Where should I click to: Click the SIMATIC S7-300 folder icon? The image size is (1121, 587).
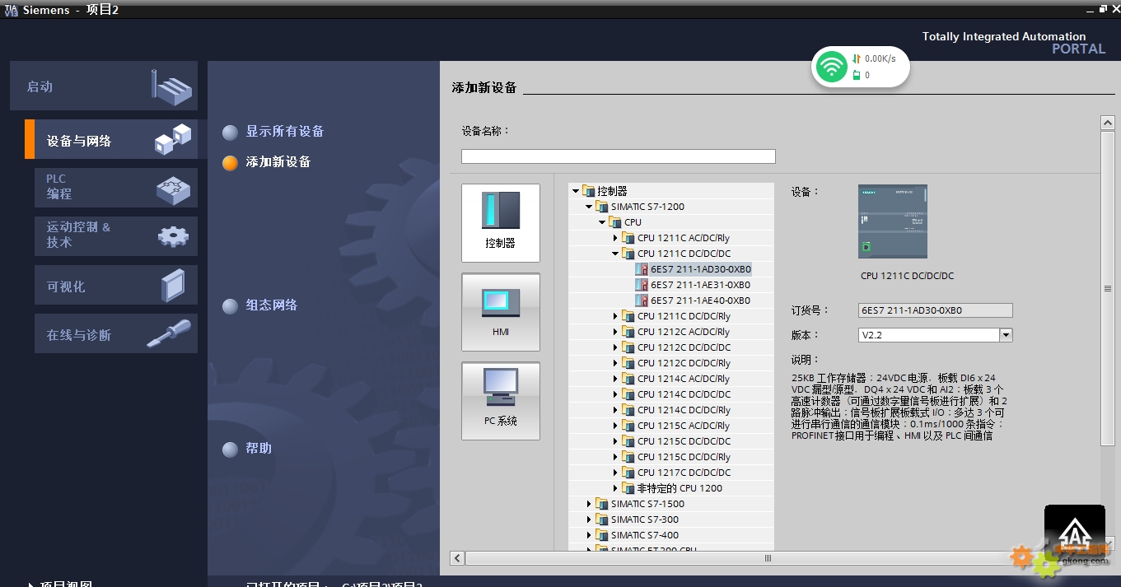(601, 519)
